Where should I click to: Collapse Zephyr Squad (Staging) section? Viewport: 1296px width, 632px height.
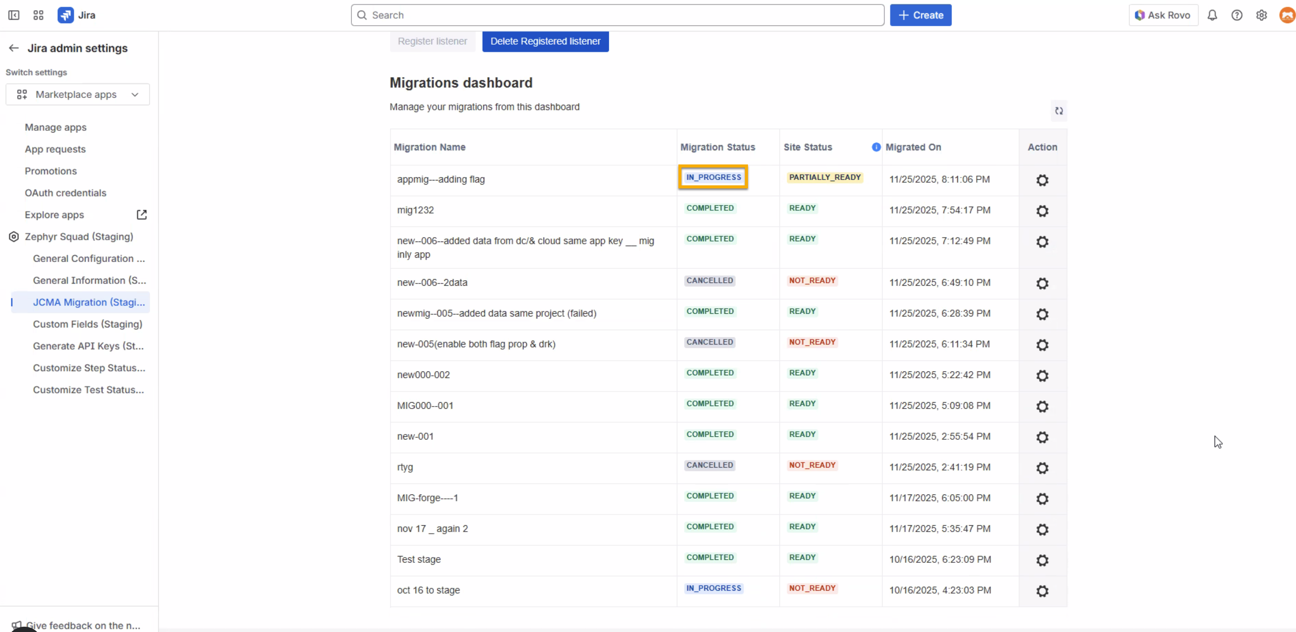pyautogui.click(x=79, y=237)
